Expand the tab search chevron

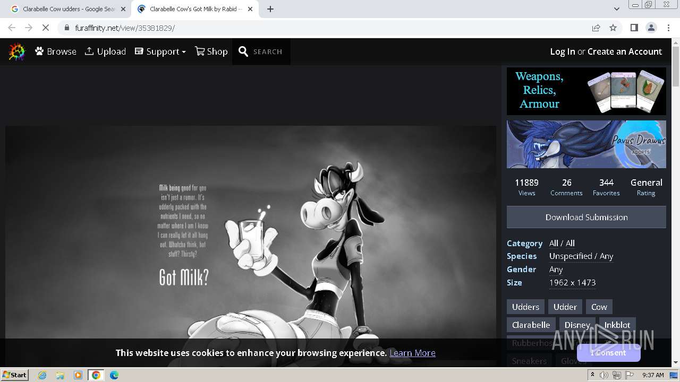(x=616, y=9)
